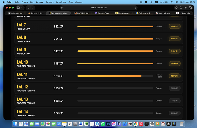This screenshot has height=128, width=197.
Task: Select the 5 588 XP value
Action: [x=59, y=76]
